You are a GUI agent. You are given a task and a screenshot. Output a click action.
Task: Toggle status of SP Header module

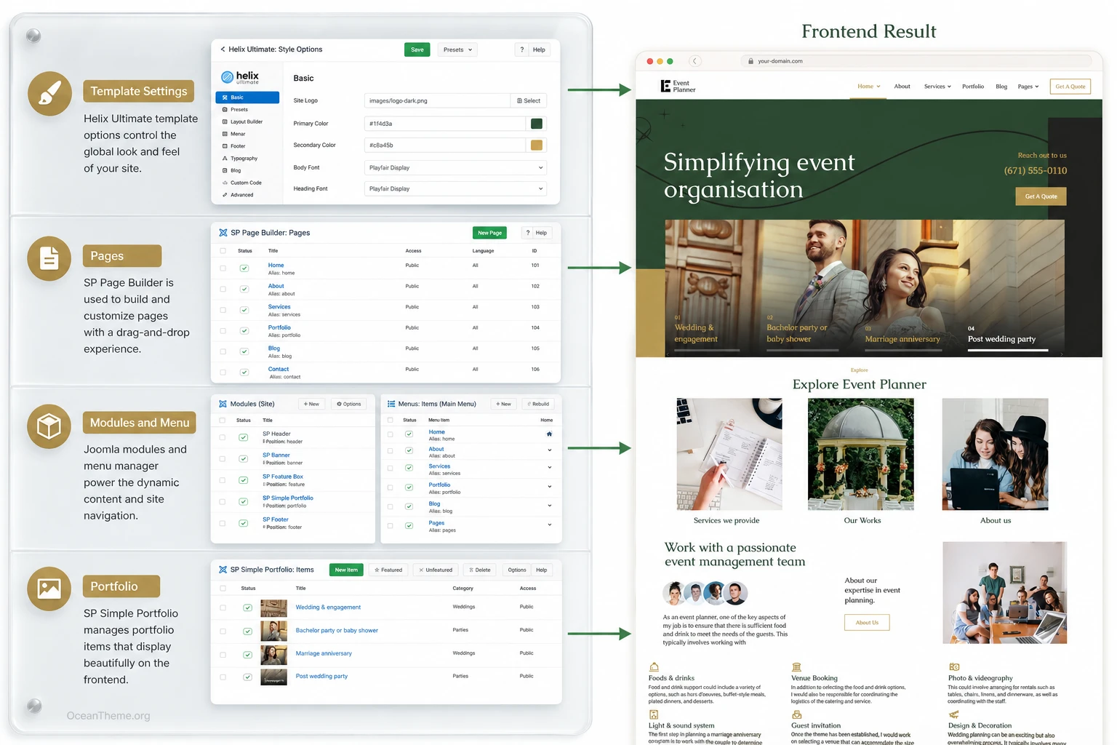[x=244, y=437]
